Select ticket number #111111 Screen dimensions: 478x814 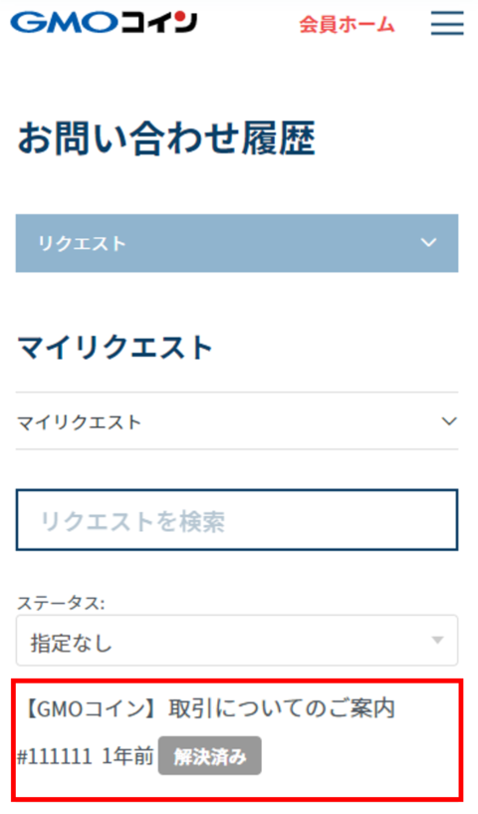click(x=55, y=756)
